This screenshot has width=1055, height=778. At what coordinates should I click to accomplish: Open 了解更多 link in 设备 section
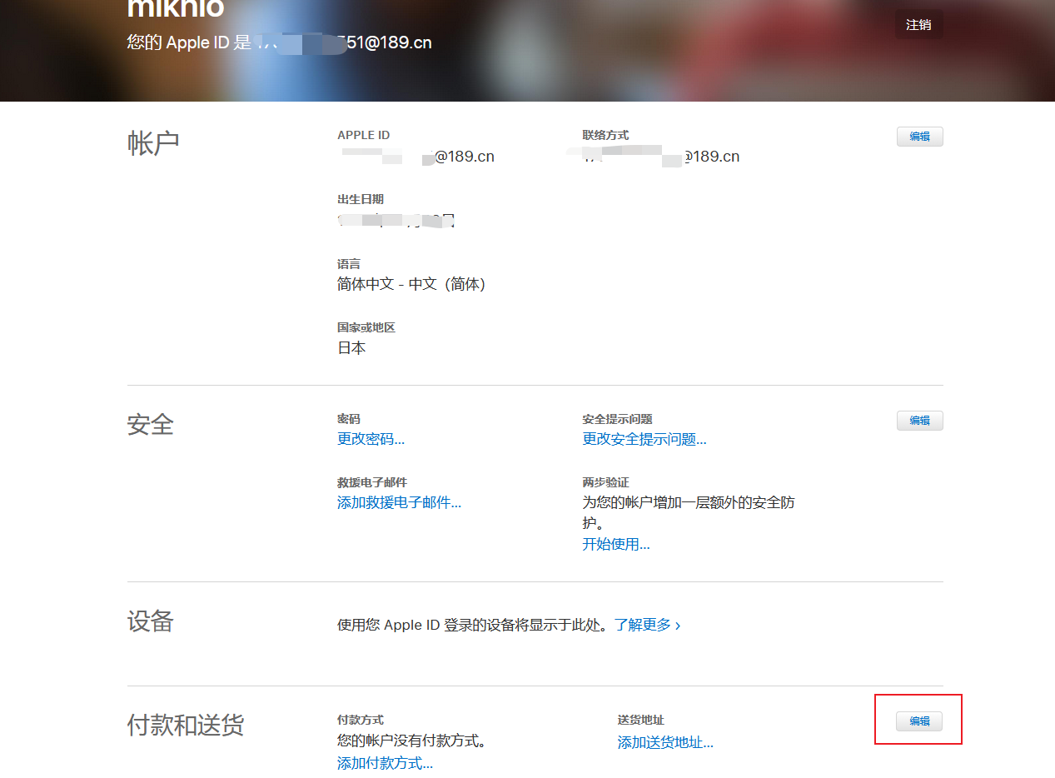tap(647, 625)
